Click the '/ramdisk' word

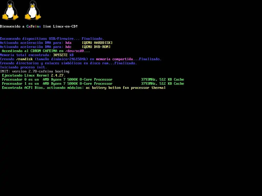(24, 59)
